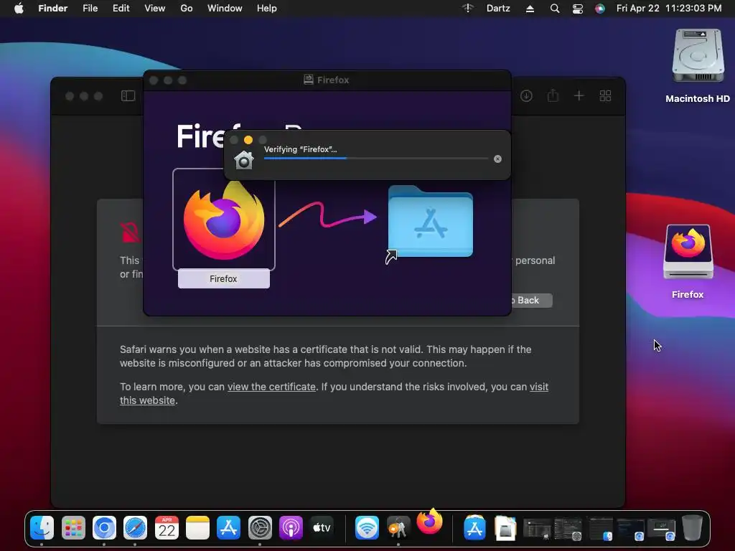The height and width of the screenshot is (551, 735).
Task: Launch Chromium from the Dock
Action: (x=104, y=528)
